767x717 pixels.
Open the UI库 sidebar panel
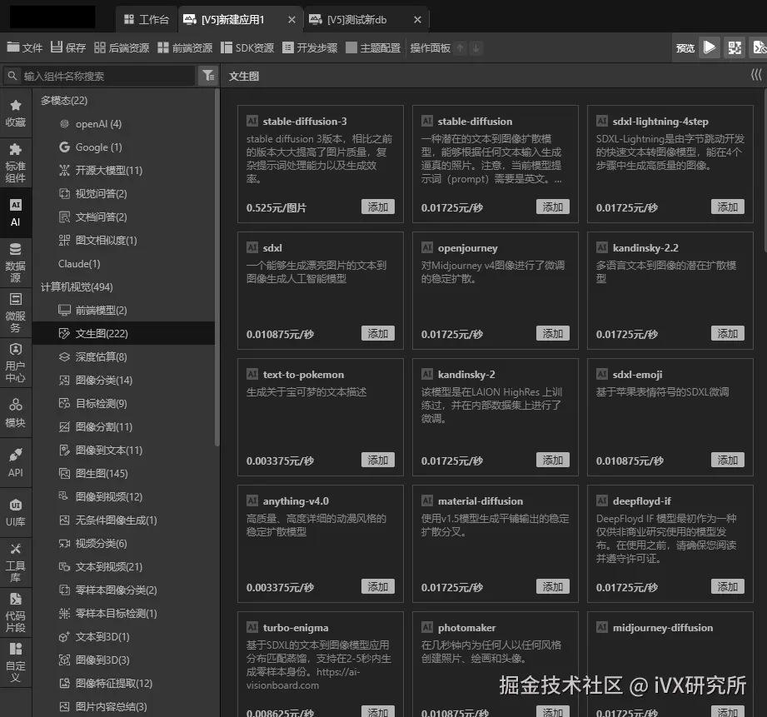15,510
